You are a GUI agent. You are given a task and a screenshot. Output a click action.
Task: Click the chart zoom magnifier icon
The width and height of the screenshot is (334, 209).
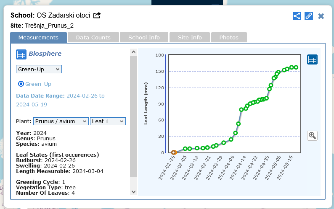pos(312,135)
